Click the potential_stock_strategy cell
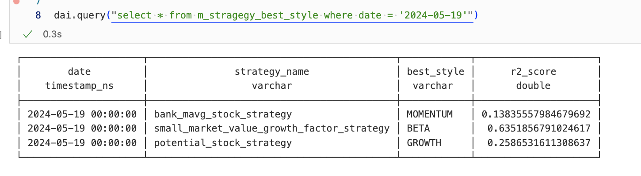Viewport: 641px width, 176px height. tap(223, 143)
